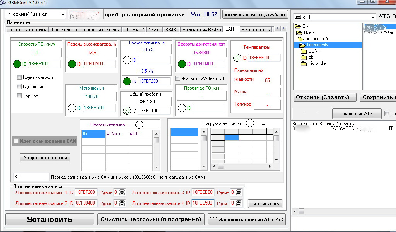Image resolution: width=396 pixels, height=232 pixels.
Task: Click the white circle next to Уровень топлива
Action: (x=139, y=125)
